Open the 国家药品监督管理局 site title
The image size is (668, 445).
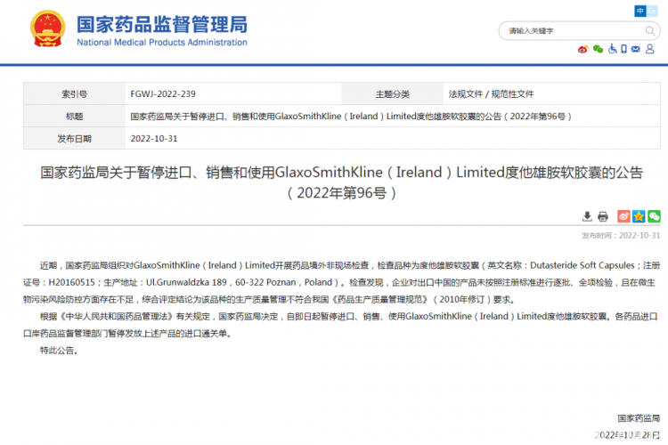(x=162, y=24)
